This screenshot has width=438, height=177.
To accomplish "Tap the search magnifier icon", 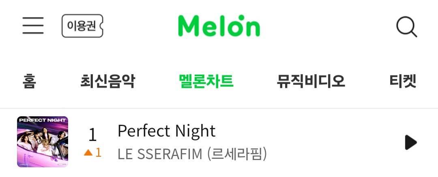I will pyautogui.click(x=407, y=27).
